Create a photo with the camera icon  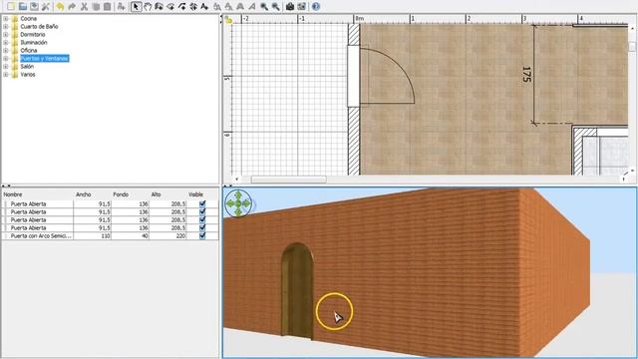290,7
